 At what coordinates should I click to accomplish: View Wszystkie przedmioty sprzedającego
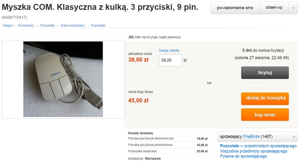pyautogui.click(x=254, y=151)
